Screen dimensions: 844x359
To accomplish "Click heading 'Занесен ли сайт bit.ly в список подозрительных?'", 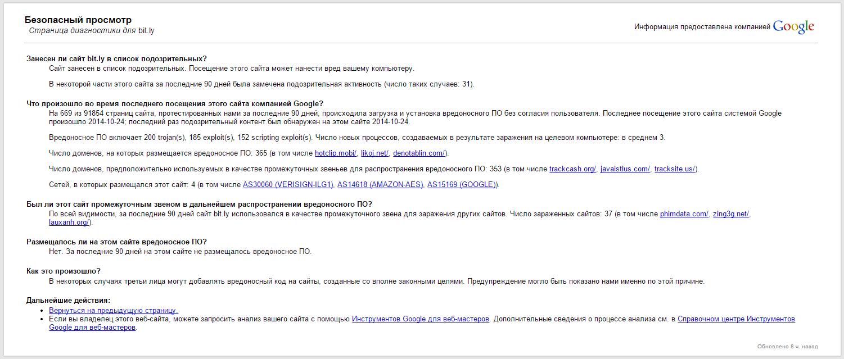I will tap(116, 58).
